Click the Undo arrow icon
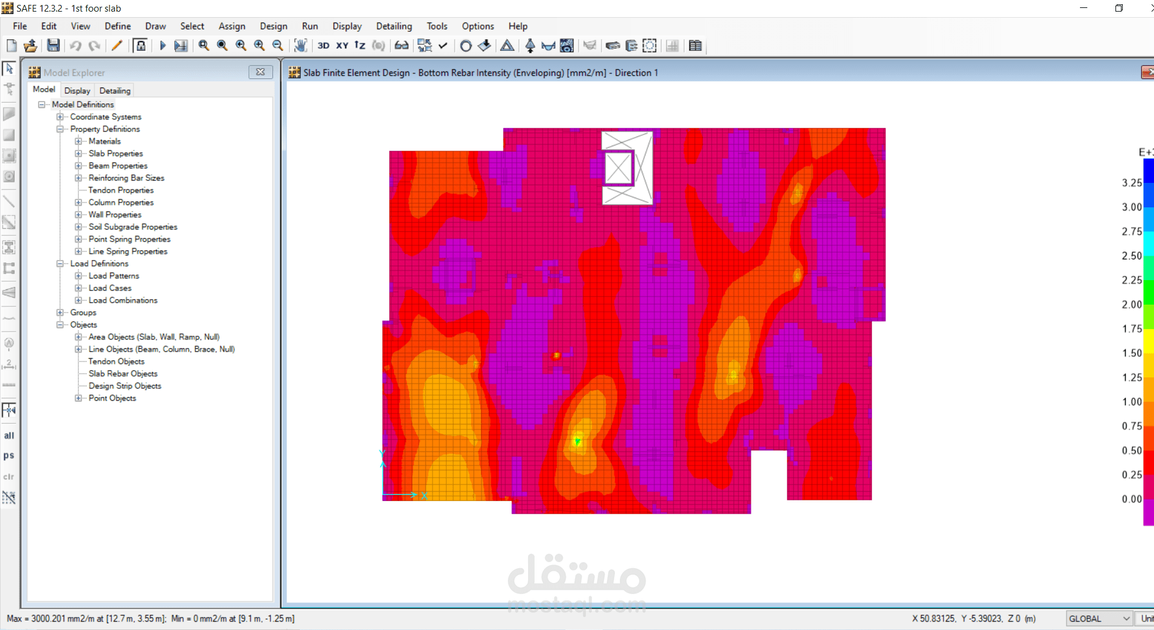 75,46
